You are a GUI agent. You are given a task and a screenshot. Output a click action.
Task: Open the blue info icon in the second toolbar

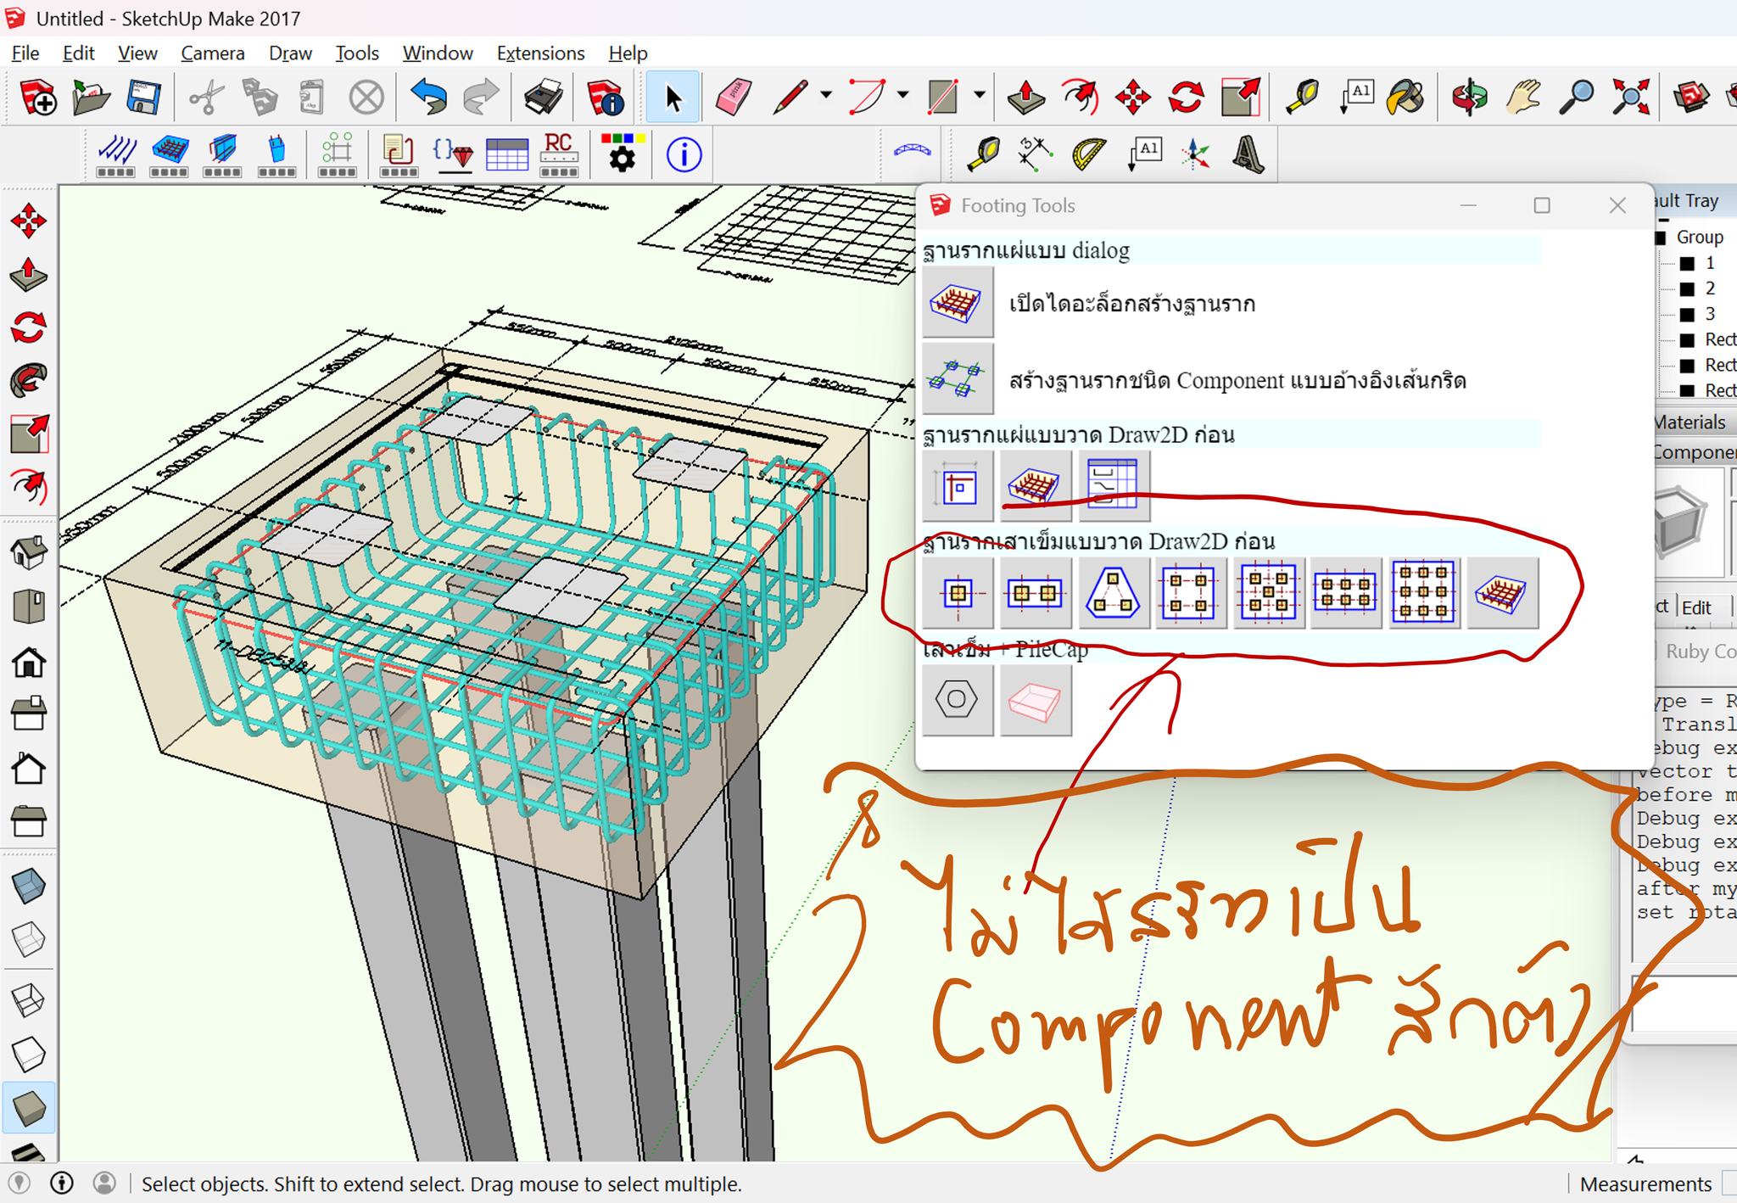pyautogui.click(x=684, y=155)
